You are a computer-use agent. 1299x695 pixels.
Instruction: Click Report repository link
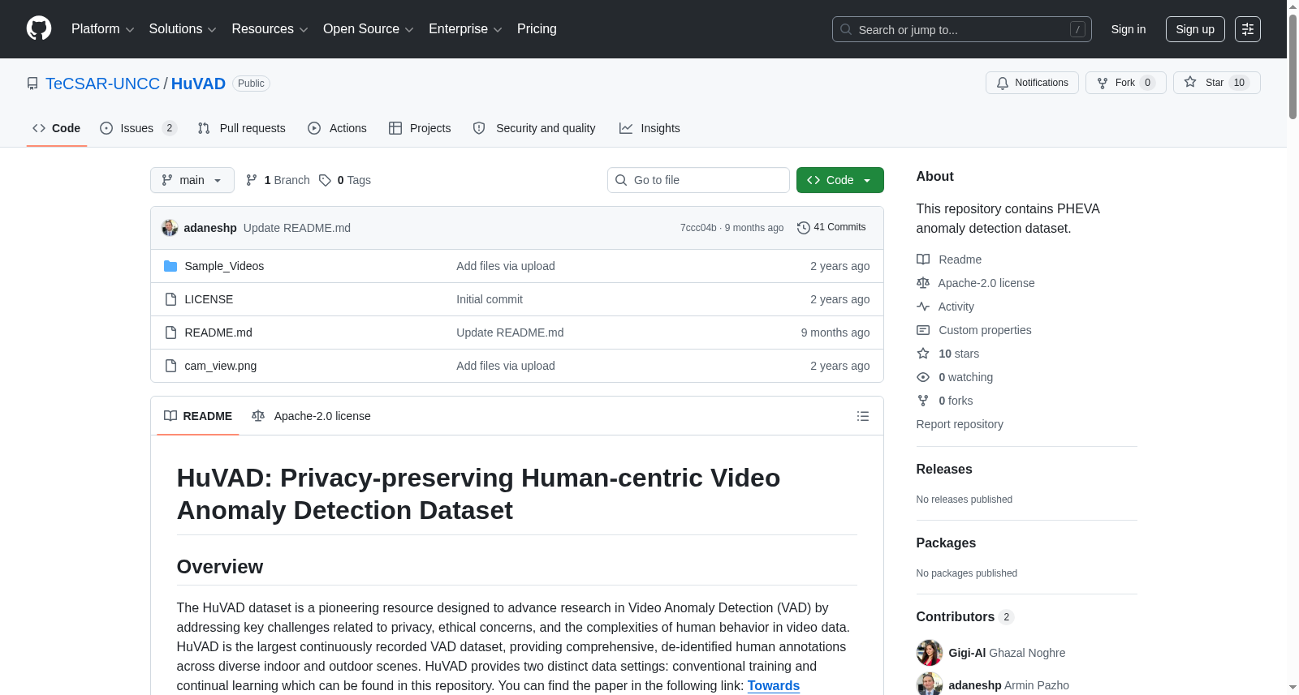(x=960, y=424)
